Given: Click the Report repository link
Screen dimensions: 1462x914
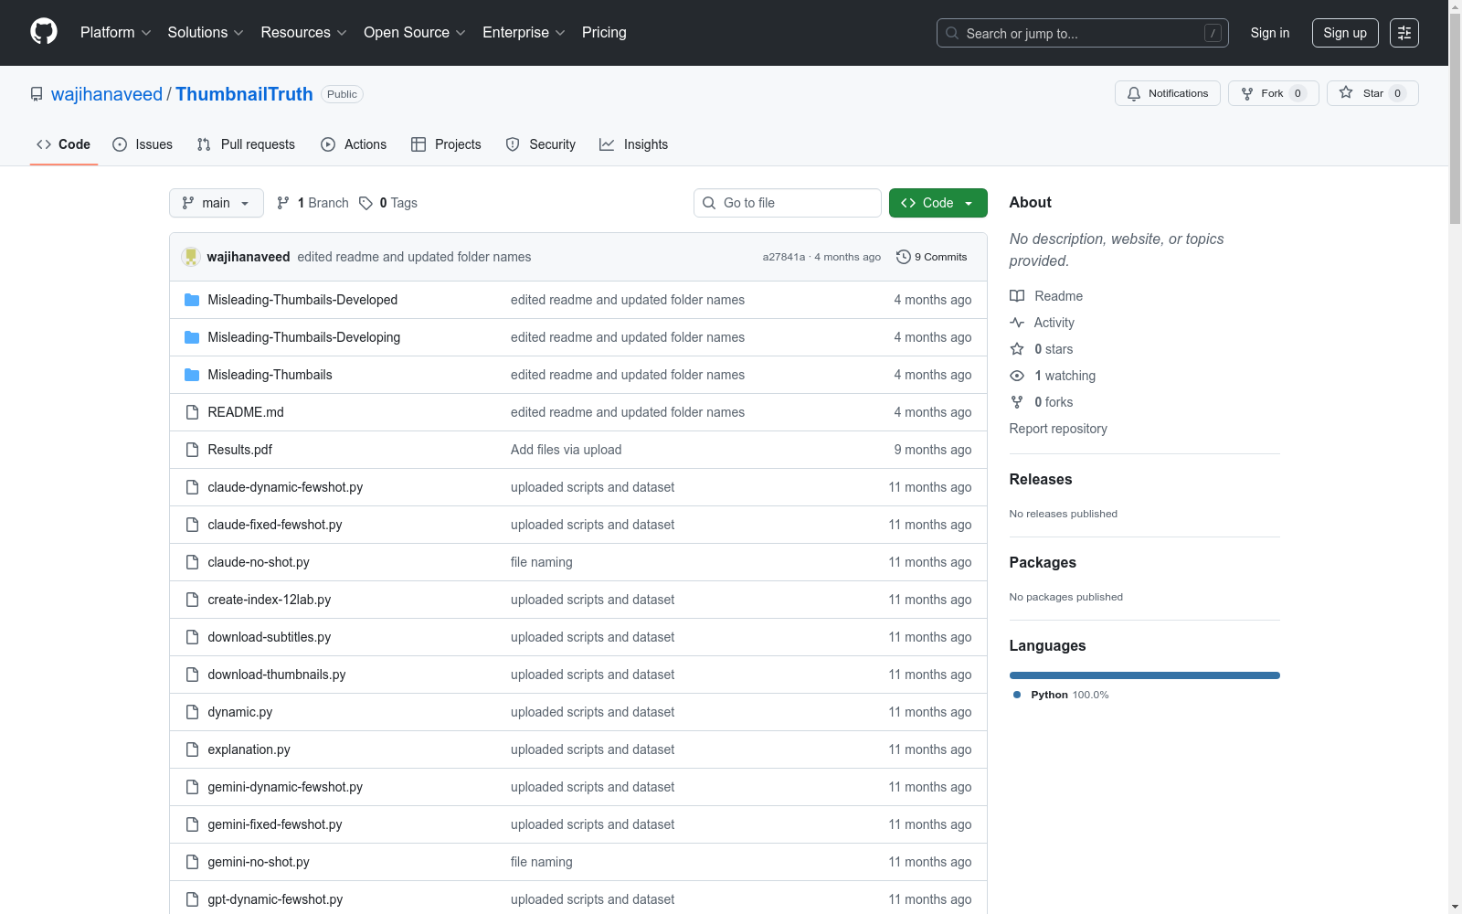Looking at the screenshot, I should (1058, 429).
